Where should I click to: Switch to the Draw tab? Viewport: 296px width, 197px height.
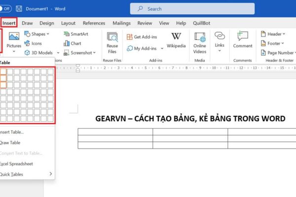click(x=27, y=23)
